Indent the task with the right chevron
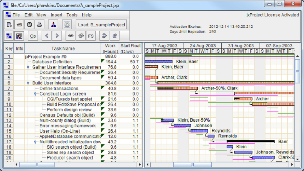The height and width of the screenshot is (171, 304). (57, 36)
